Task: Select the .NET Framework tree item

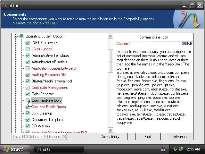Action: 45,43
